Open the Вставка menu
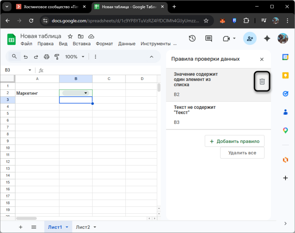This screenshot has width=295, height=233. point(82,44)
